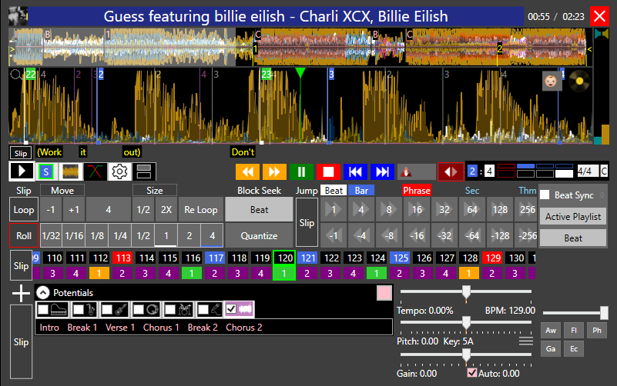Image resolution: width=617 pixels, height=386 pixels.
Task: Click the Block Seek Beat button
Action: click(x=259, y=210)
